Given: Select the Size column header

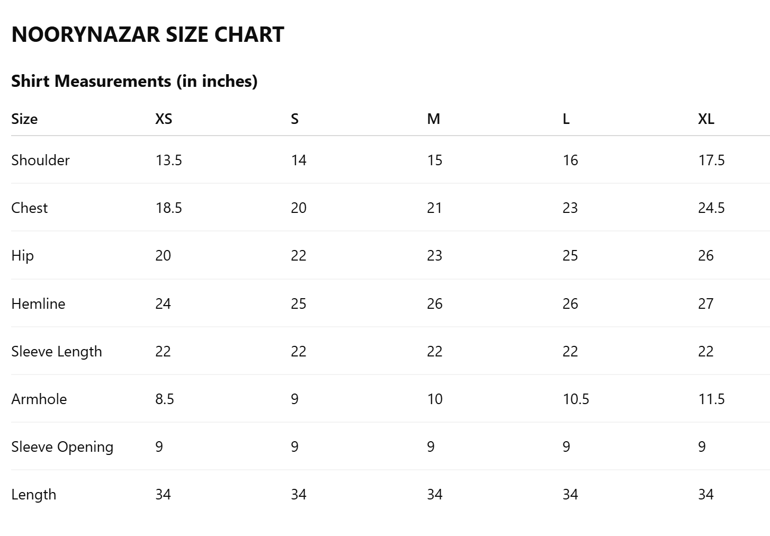Looking at the screenshot, I should pos(24,119).
